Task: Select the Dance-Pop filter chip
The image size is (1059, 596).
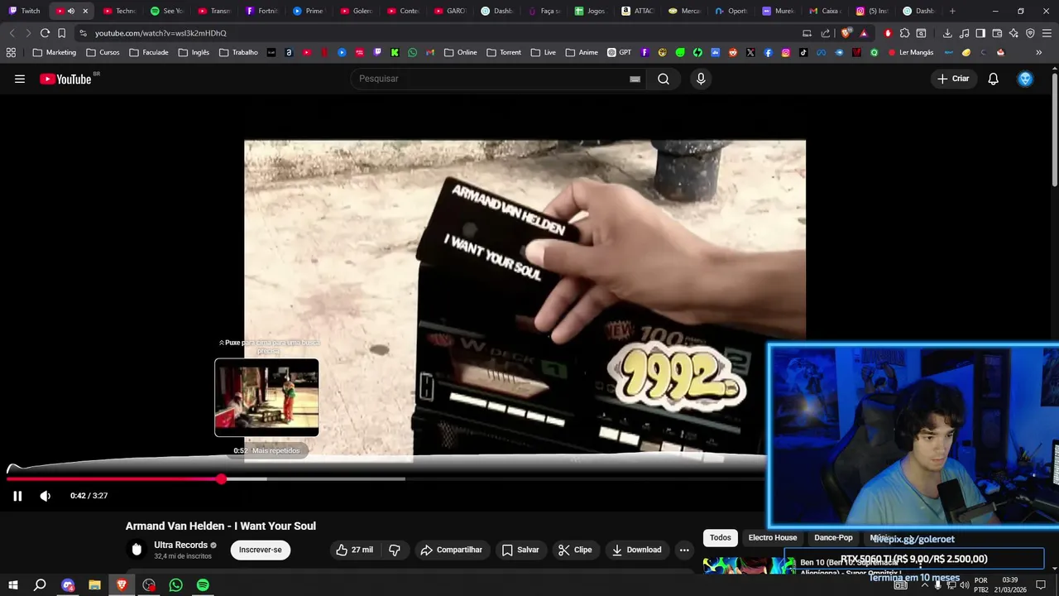Action: pos(833,537)
